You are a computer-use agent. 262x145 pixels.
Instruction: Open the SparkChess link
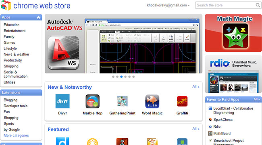pyautogui.click(x=223, y=120)
